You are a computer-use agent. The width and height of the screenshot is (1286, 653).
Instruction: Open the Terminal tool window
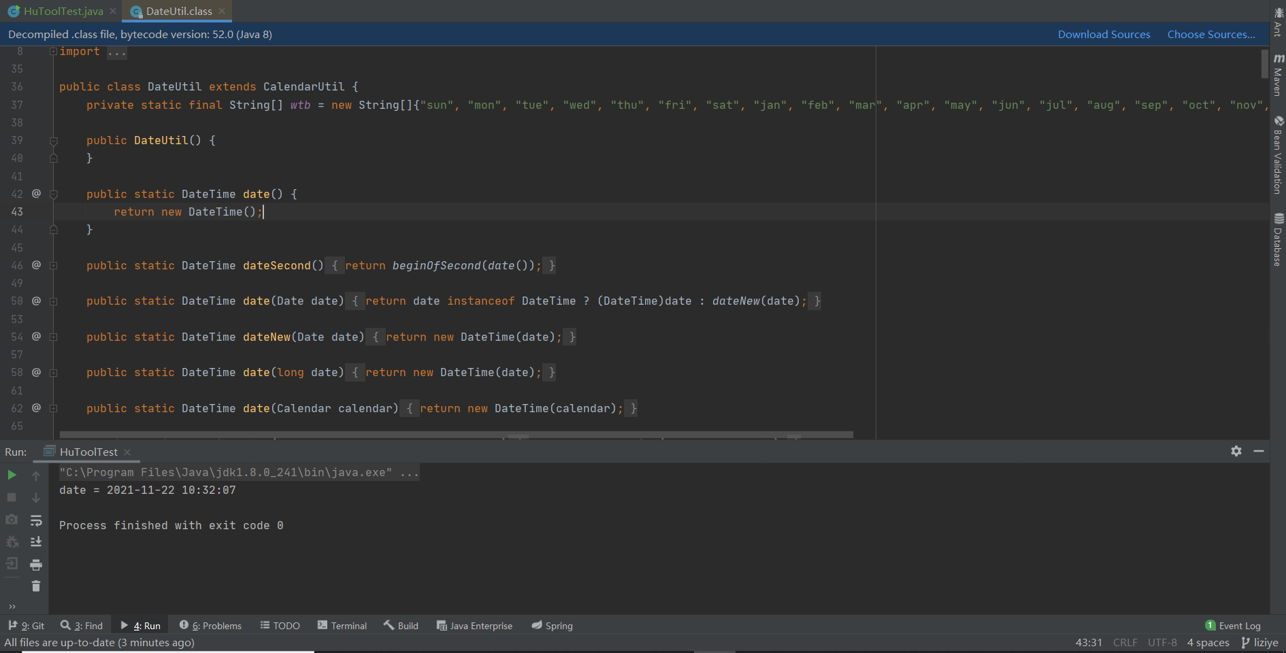pyautogui.click(x=342, y=625)
